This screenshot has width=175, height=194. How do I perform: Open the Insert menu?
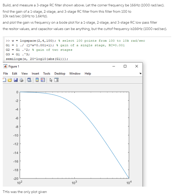tap(35, 73)
